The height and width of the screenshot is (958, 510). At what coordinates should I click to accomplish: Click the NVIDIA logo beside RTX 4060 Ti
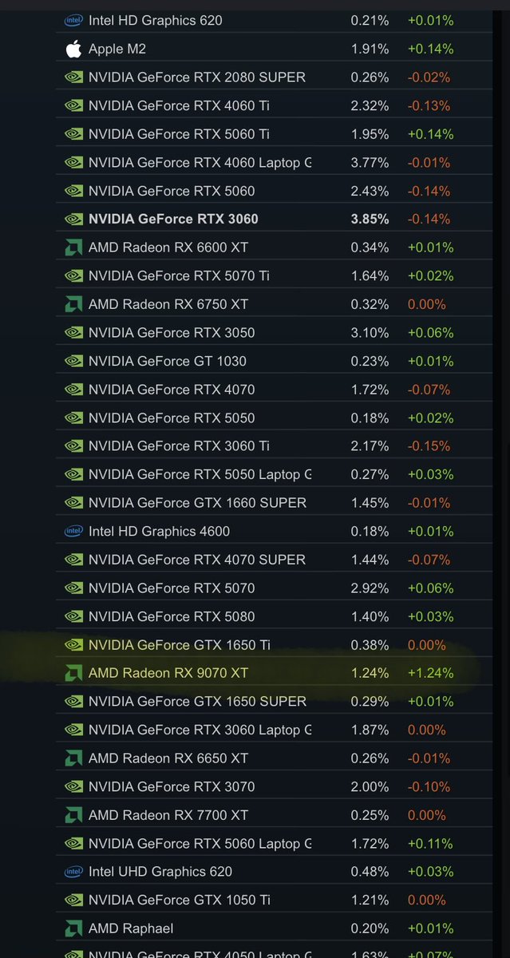pyautogui.click(x=73, y=106)
